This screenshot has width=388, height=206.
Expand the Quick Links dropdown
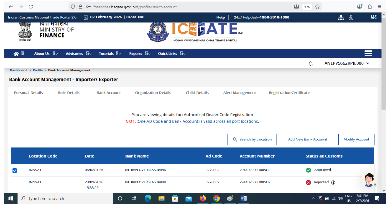click(x=172, y=54)
